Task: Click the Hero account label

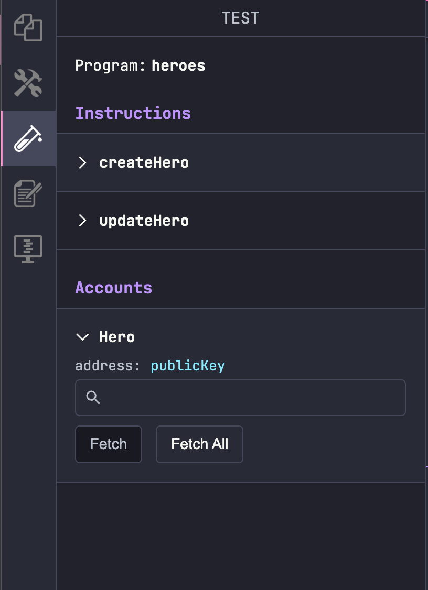Action: coord(117,337)
